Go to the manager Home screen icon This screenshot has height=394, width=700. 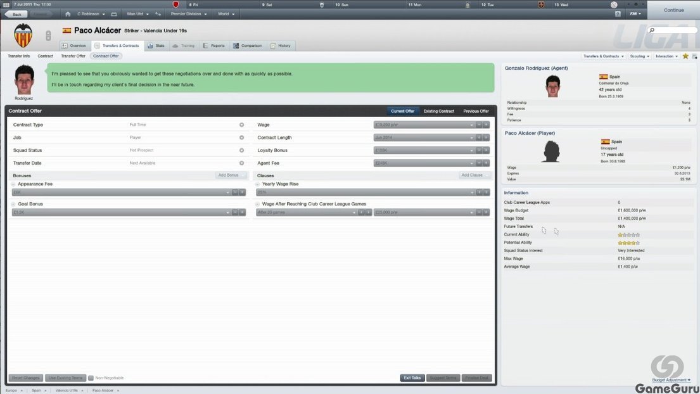point(68,14)
